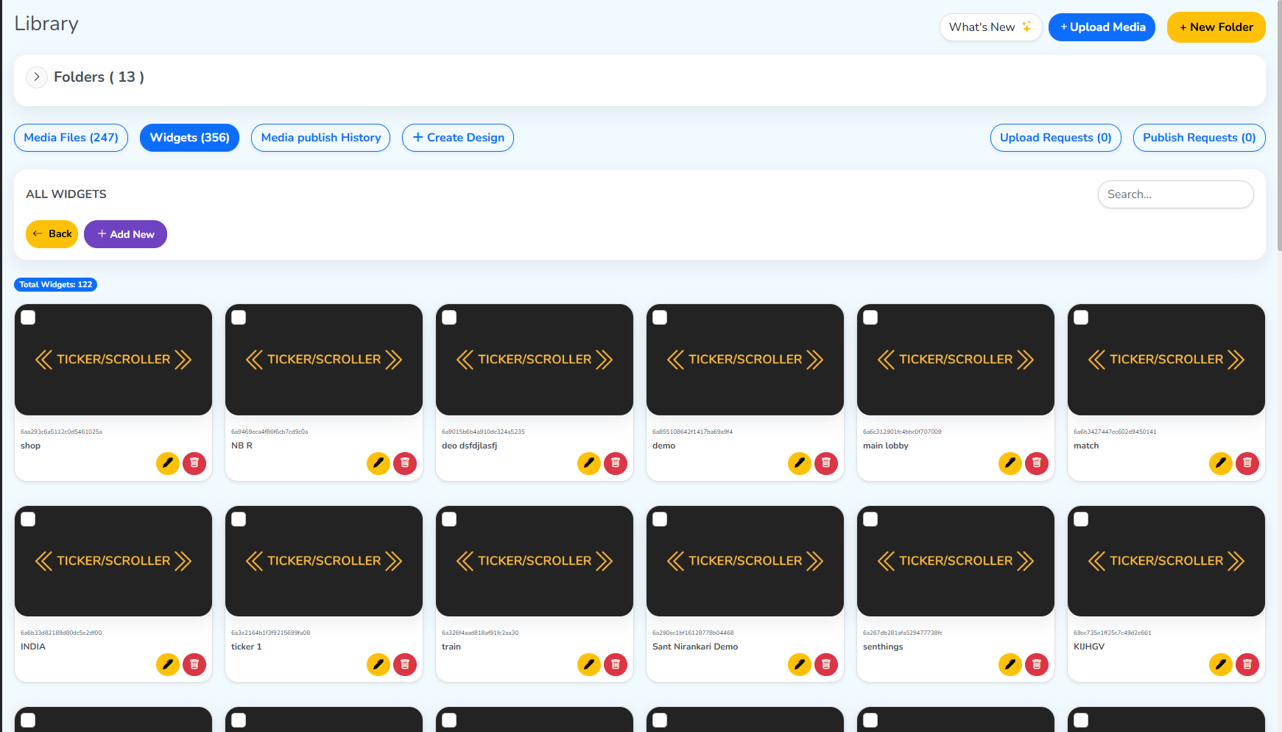Switch to Media Files tab
Screen dimensions: 1282x732
pos(71,138)
